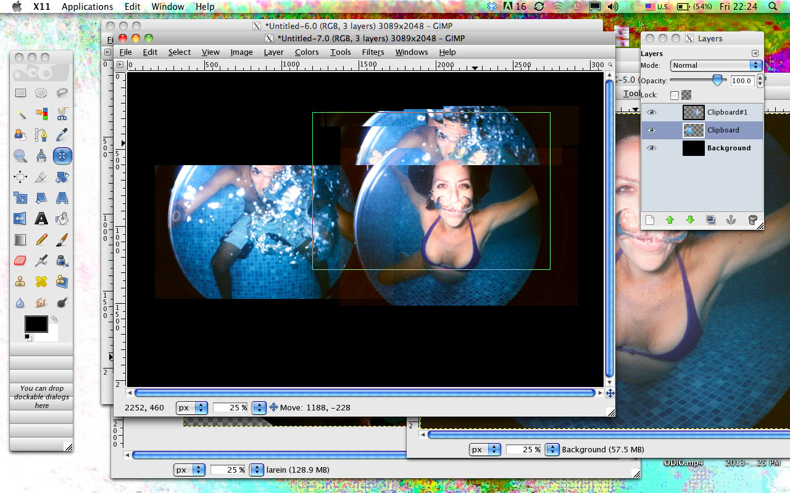Select the Foreground Select tool
The width and height of the screenshot is (790, 493).
click(x=20, y=135)
